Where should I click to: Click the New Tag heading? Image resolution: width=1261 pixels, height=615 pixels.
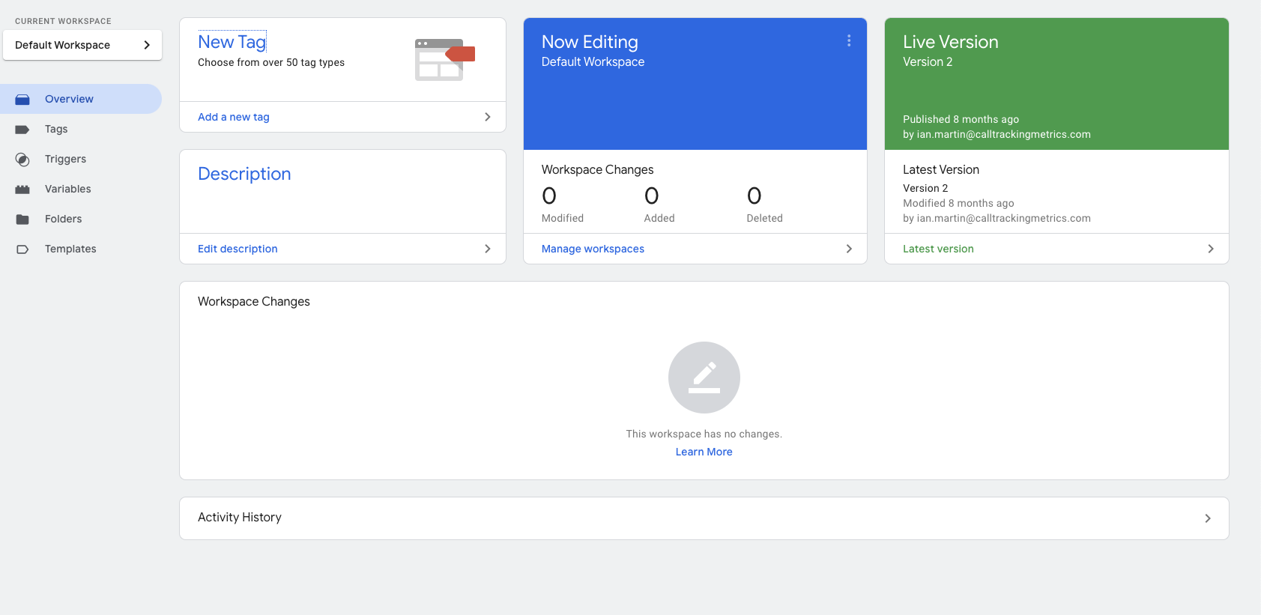(x=232, y=42)
